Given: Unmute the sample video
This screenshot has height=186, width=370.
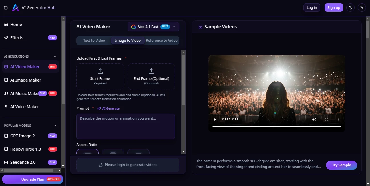Looking at the screenshot, I should point(314,120).
